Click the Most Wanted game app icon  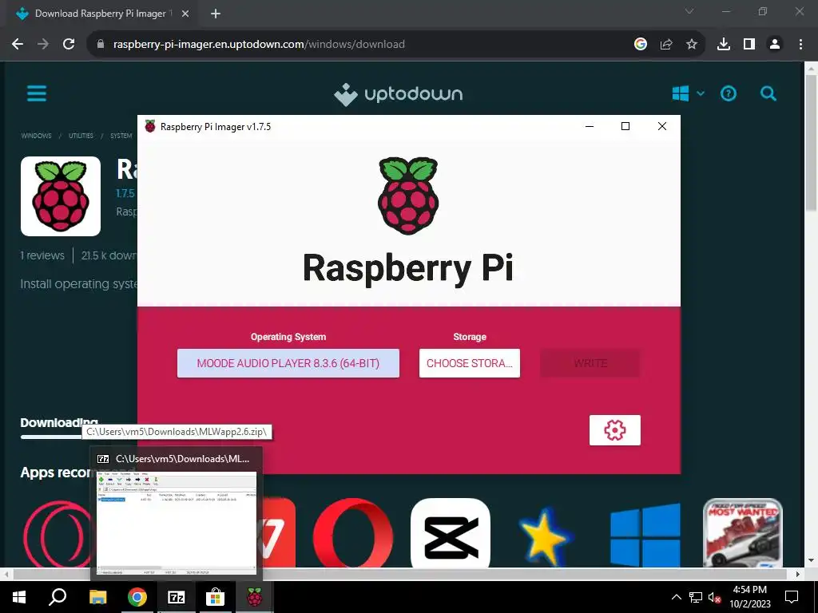[x=742, y=532]
